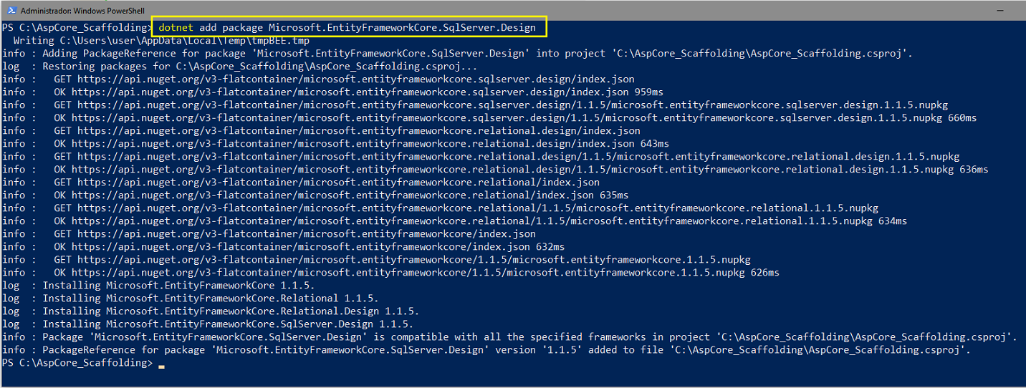Screen dimensions: 1026x388
Task: Click relational.design.1.1.5.nupkg 636ms URL
Action: [529, 170]
